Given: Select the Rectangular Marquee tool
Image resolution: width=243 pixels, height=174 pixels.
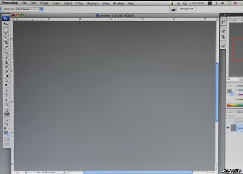Looking at the screenshot, I should pos(6,29).
